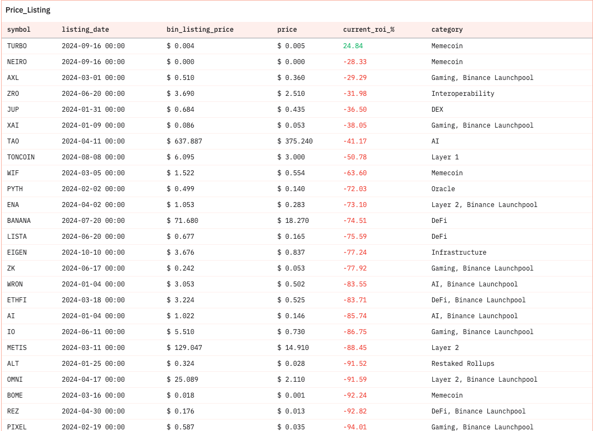593x431 pixels.
Task: Click the $ 0.176 listing price
Action: tap(181, 412)
